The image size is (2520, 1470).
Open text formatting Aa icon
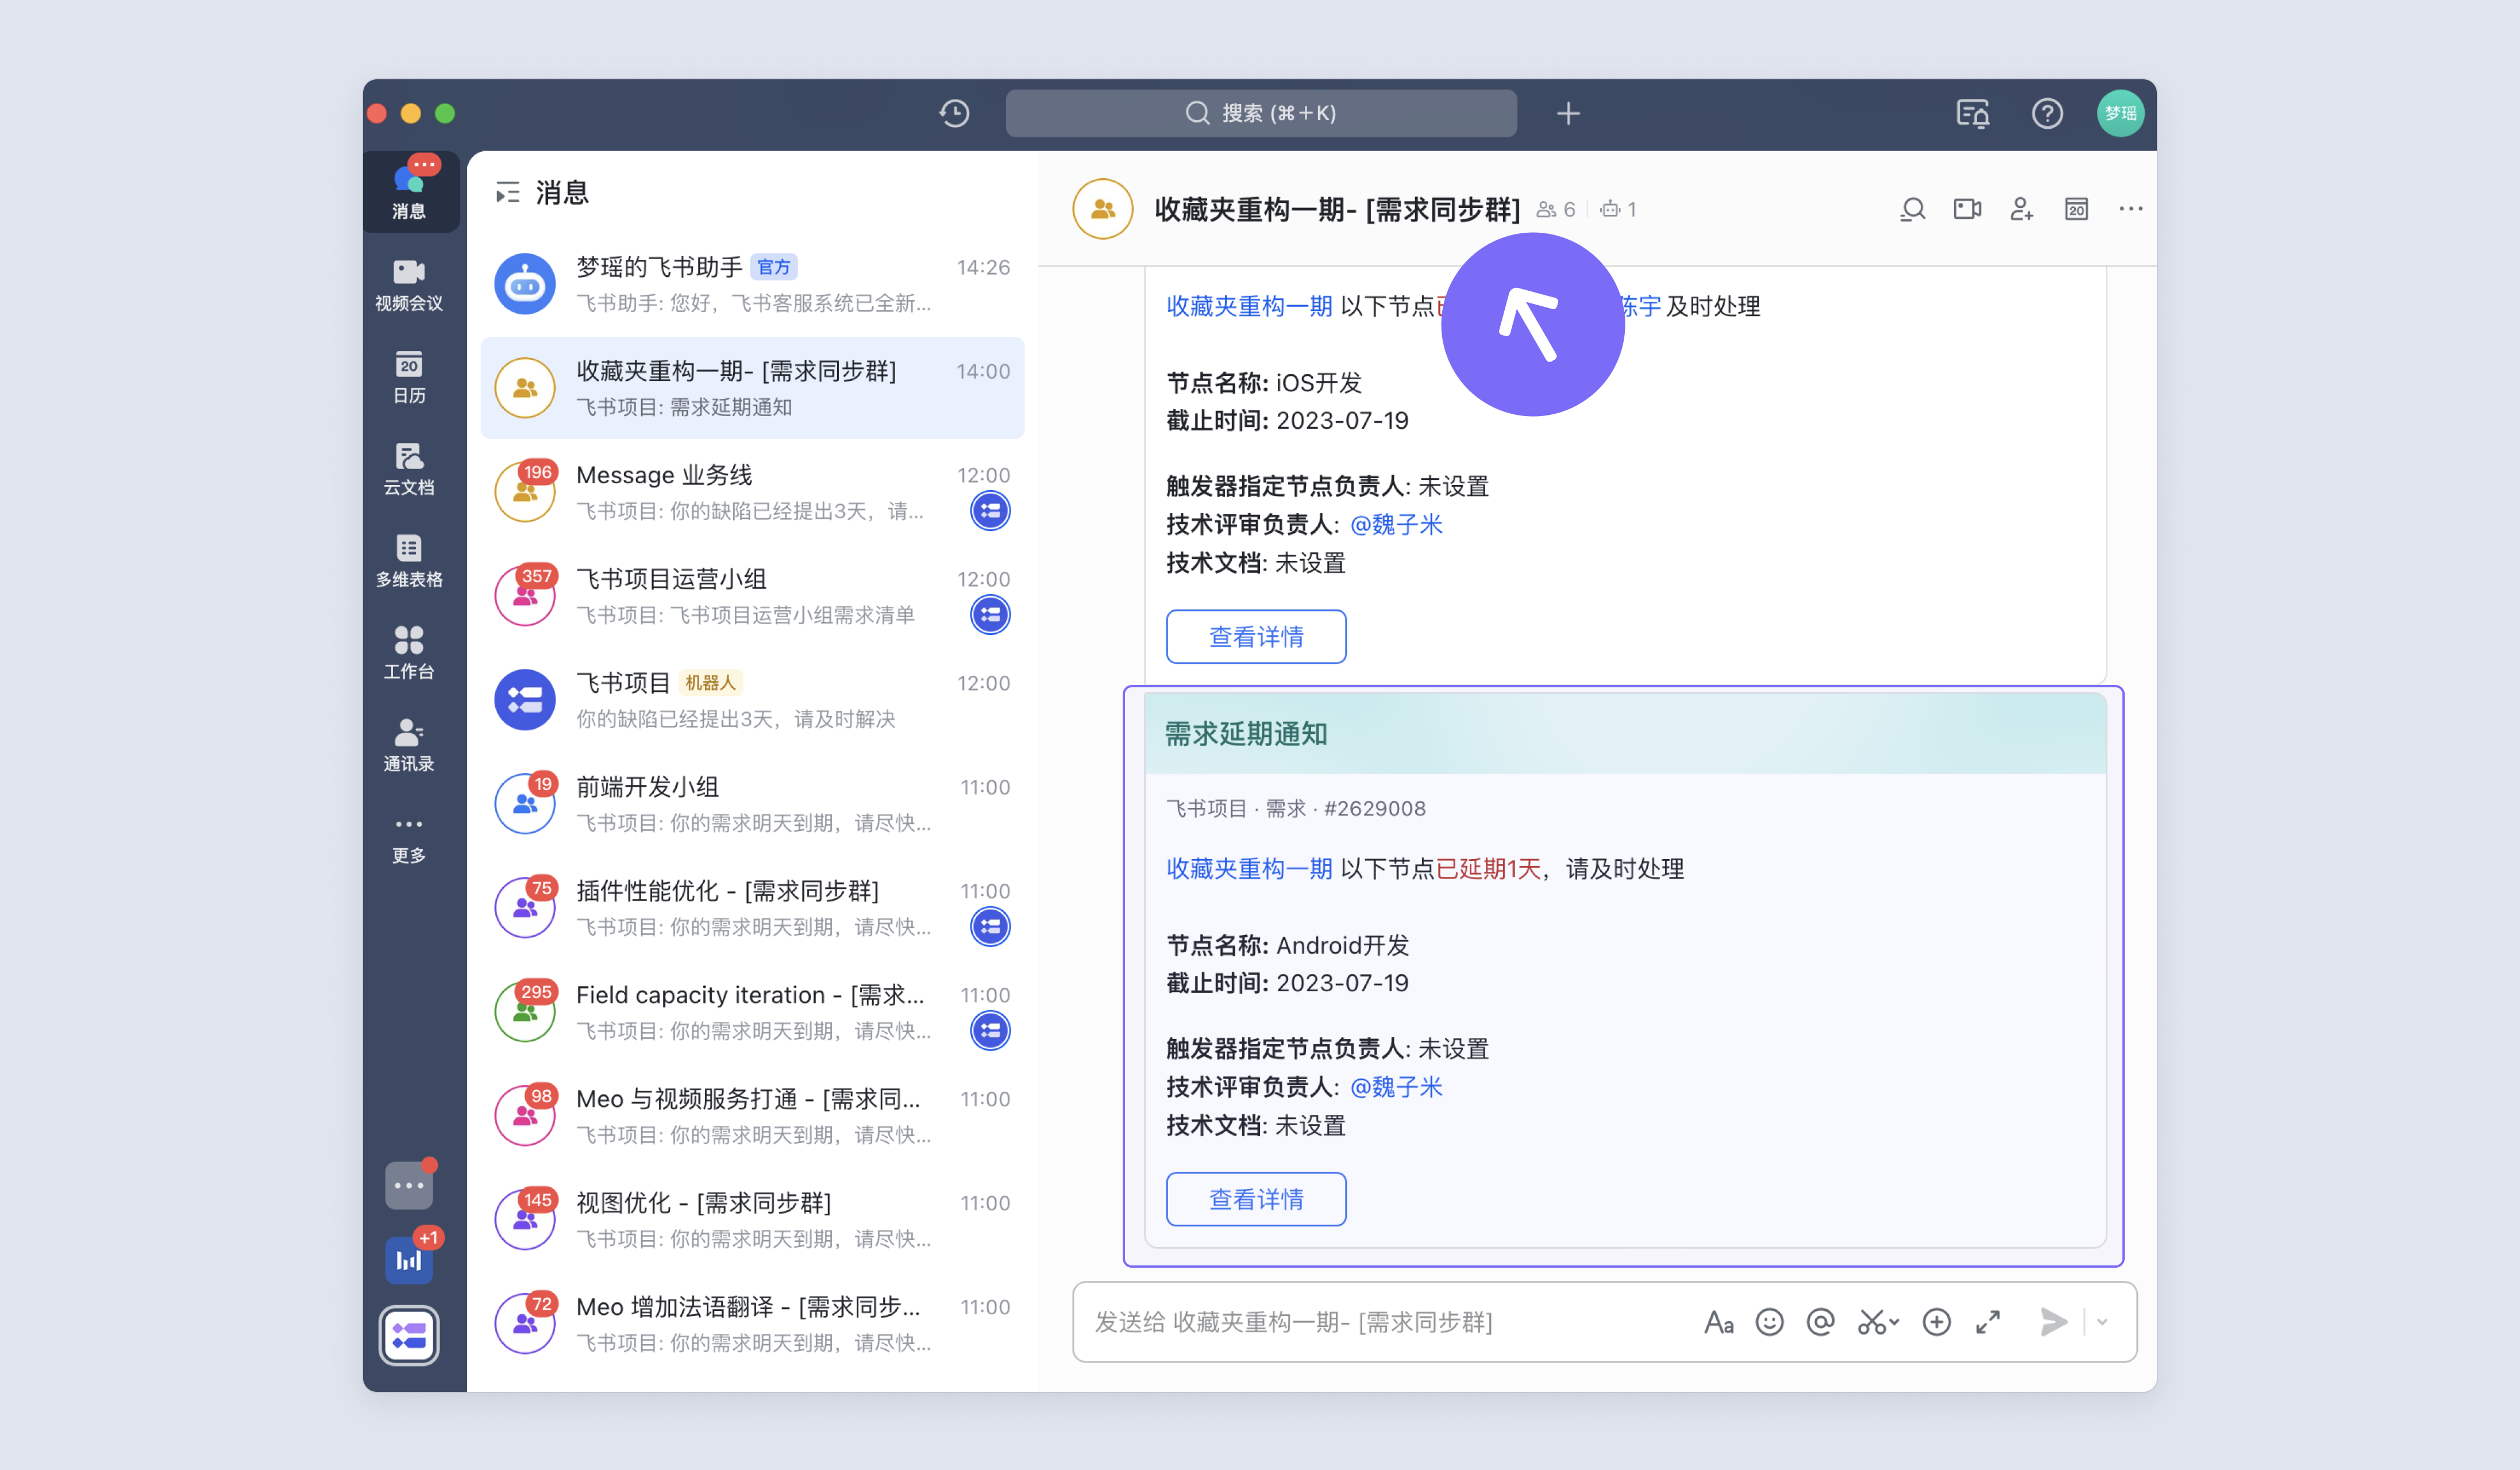tap(1718, 1322)
